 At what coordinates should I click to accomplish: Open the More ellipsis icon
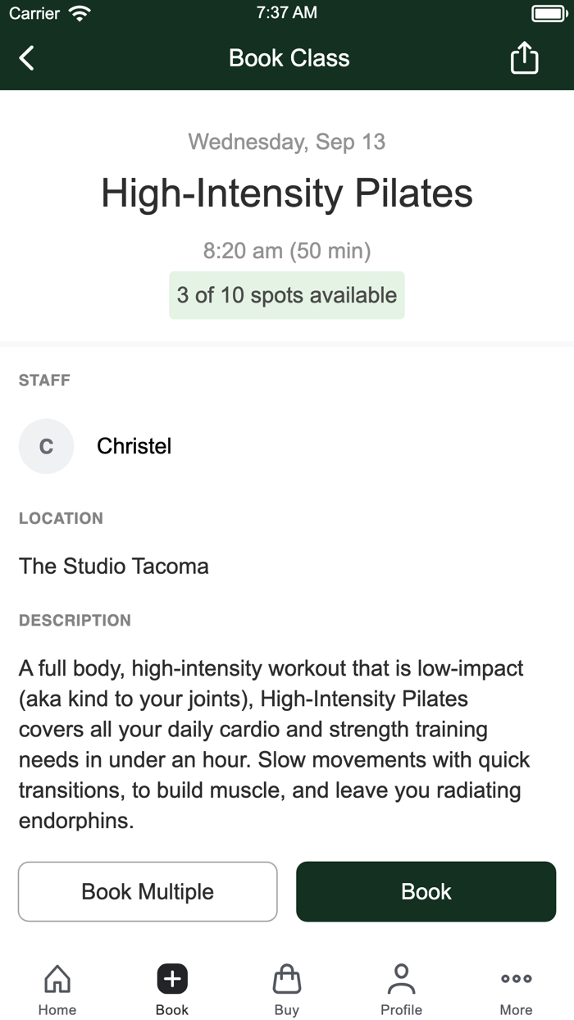coord(516,977)
